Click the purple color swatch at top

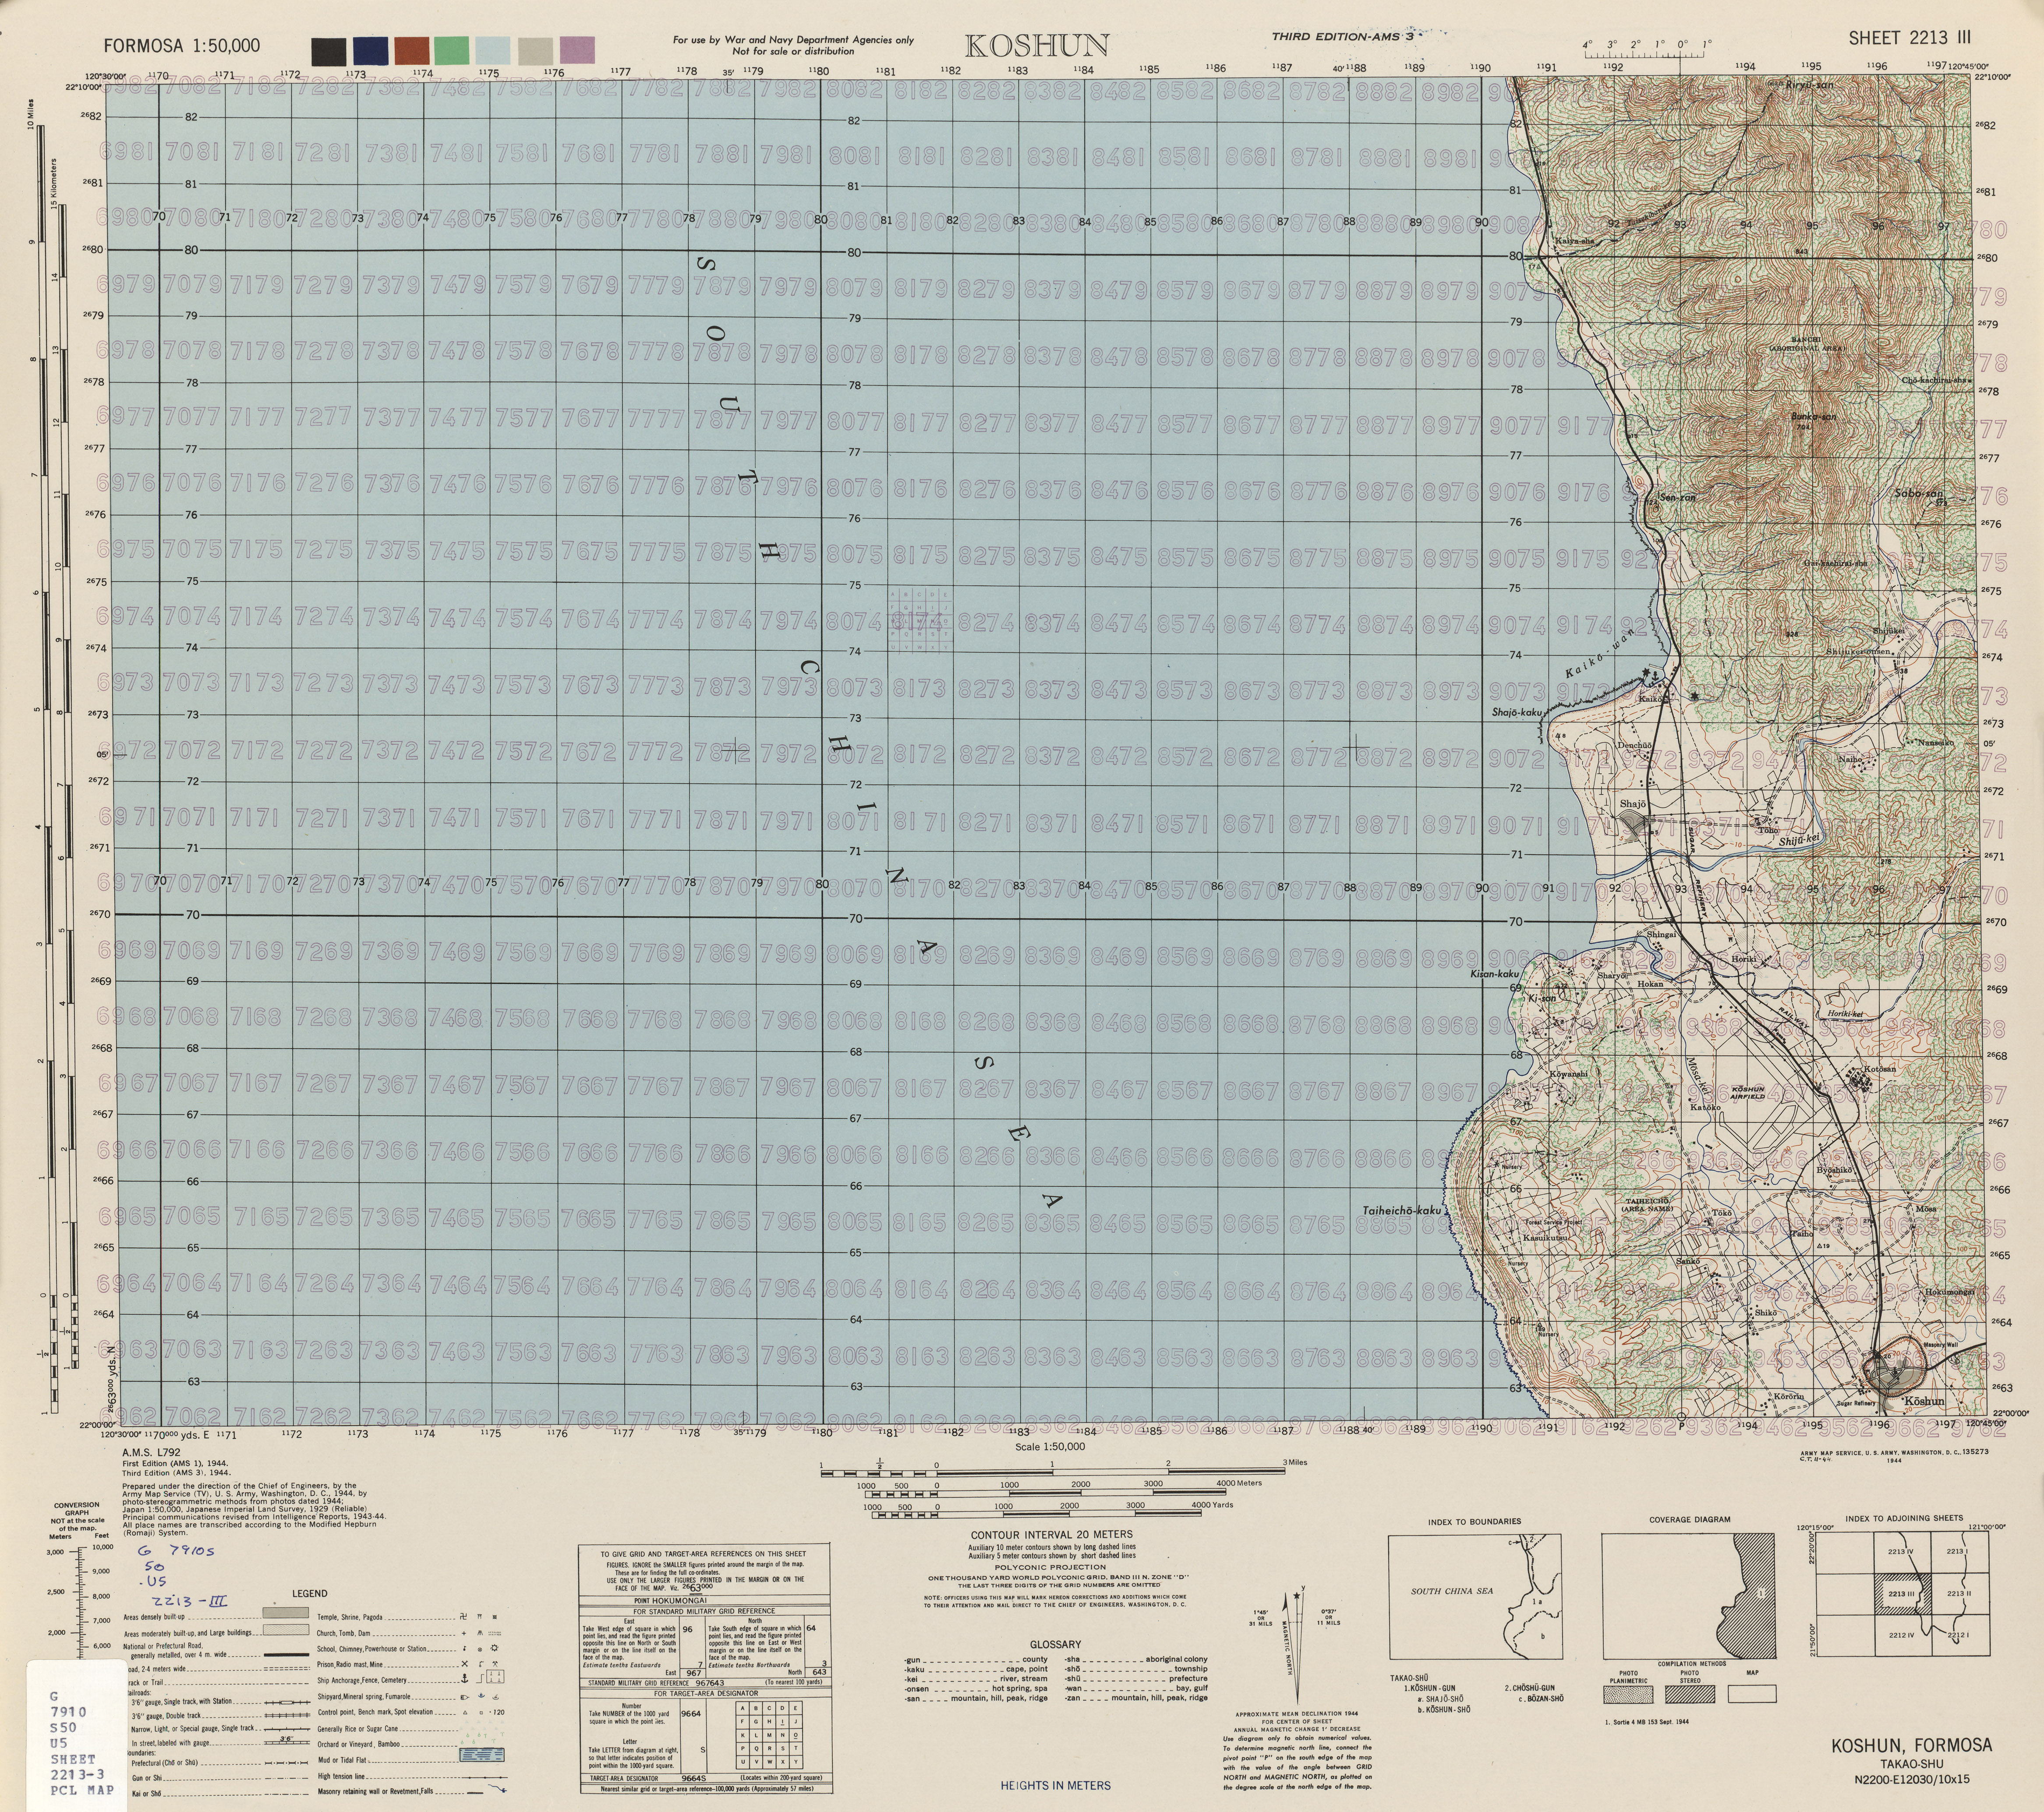(x=577, y=50)
